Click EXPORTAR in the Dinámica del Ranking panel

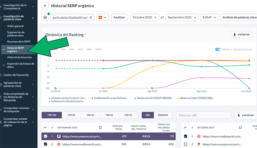coord(241,35)
